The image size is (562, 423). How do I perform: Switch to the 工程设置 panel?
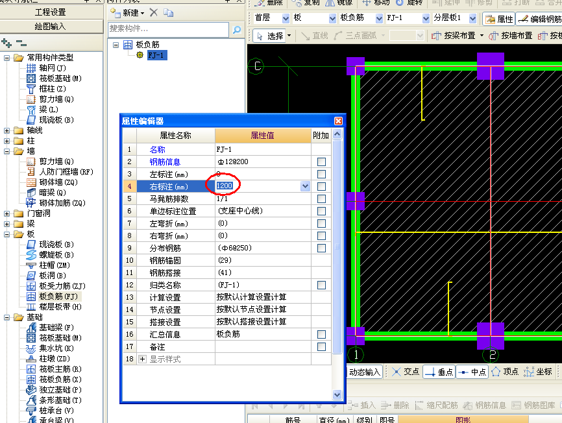51,12
